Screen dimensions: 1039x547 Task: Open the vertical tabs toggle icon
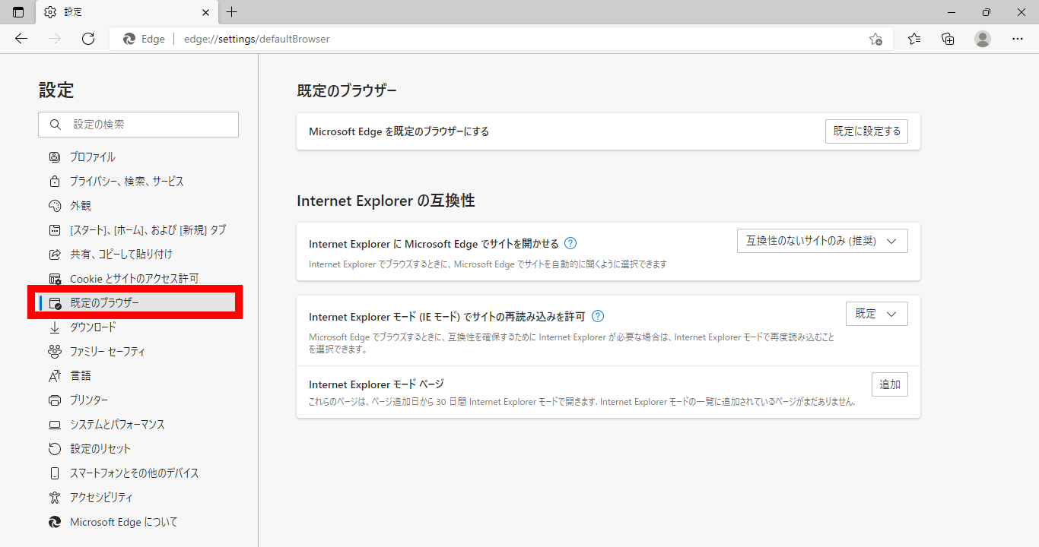coord(18,12)
